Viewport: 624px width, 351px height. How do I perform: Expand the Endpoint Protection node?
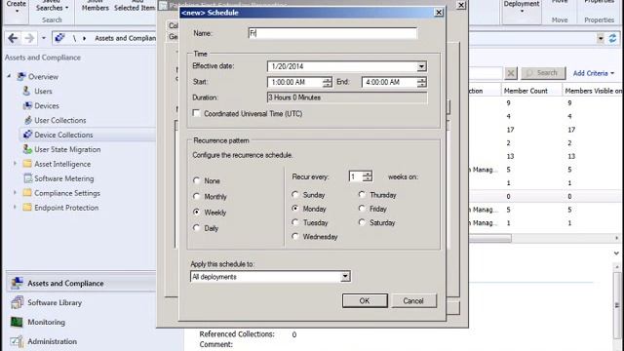pos(16,208)
